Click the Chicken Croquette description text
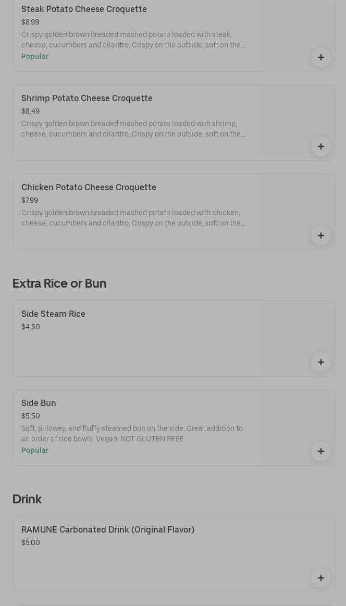 click(x=133, y=218)
